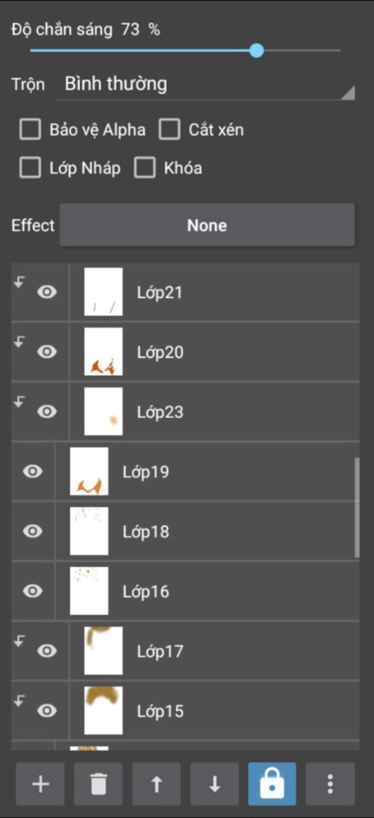Select the Lớp18 layer row
This screenshot has width=374, height=818.
point(219,531)
